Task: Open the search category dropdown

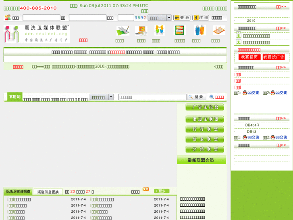Action: click(102, 97)
